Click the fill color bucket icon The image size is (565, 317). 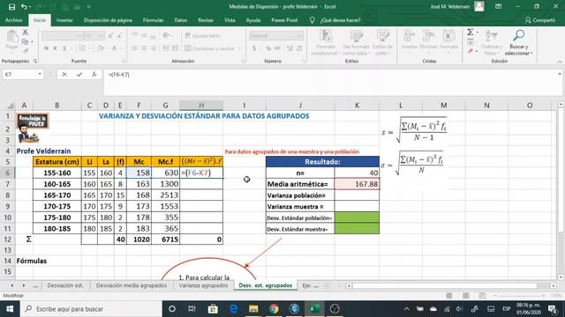coord(101,48)
